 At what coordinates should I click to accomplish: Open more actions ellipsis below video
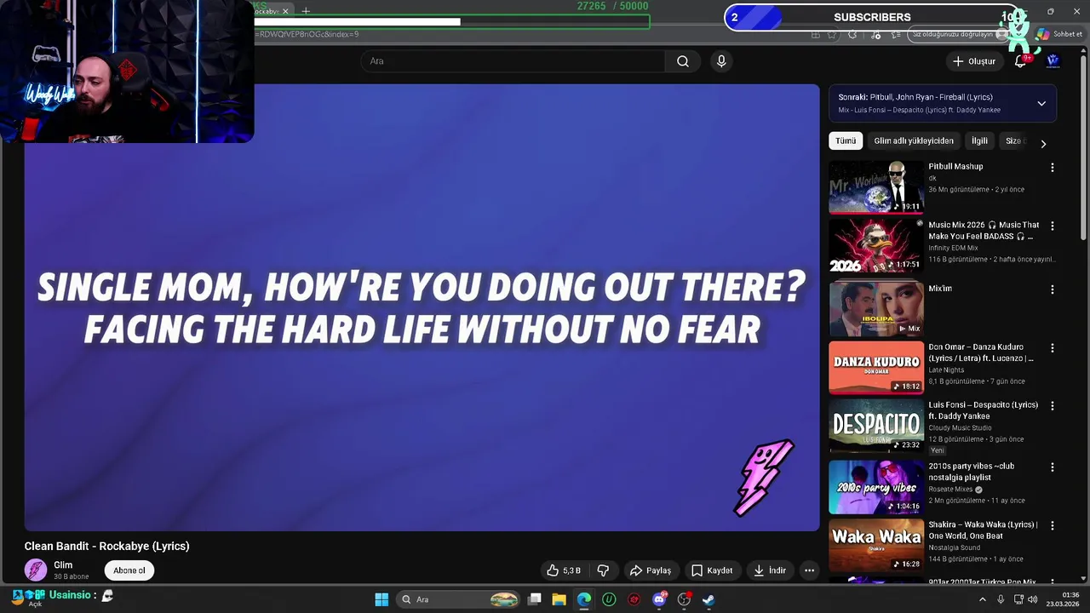pos(810,570)
